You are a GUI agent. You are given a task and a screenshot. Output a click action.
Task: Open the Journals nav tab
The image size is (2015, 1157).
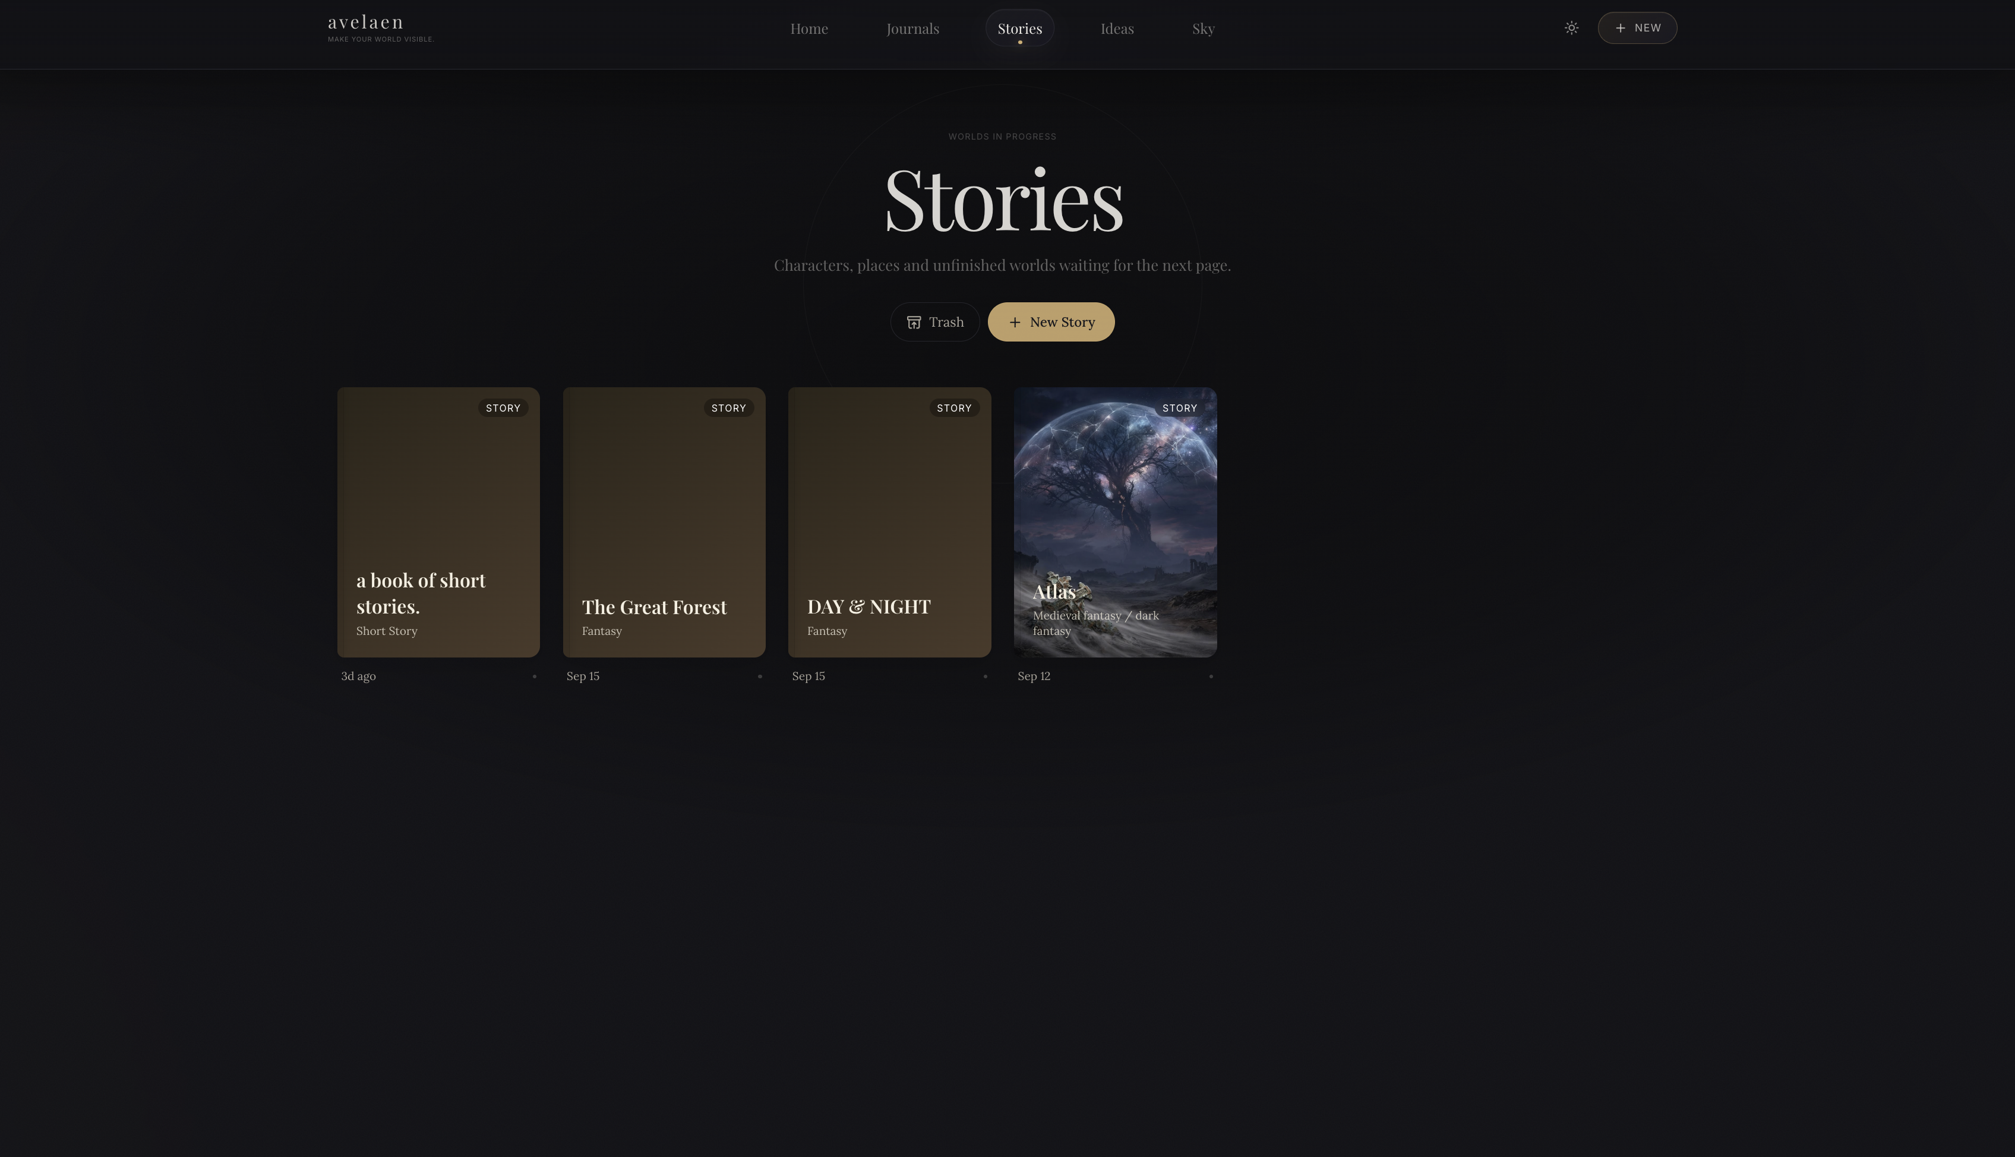[x=912, y=29]
